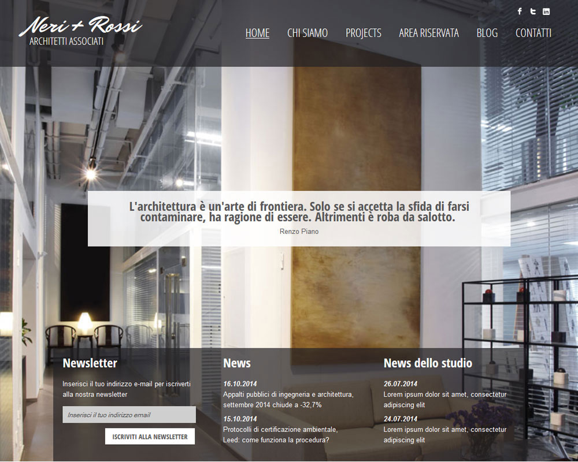Open the CHI SIAMO page
The width and height of the screenshot is (578, 462).
pos(307,33)
